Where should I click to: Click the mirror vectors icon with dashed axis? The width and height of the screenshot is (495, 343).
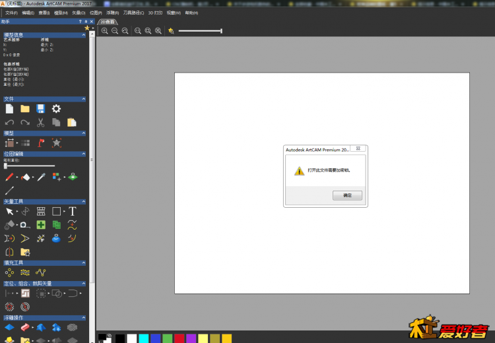9,252
